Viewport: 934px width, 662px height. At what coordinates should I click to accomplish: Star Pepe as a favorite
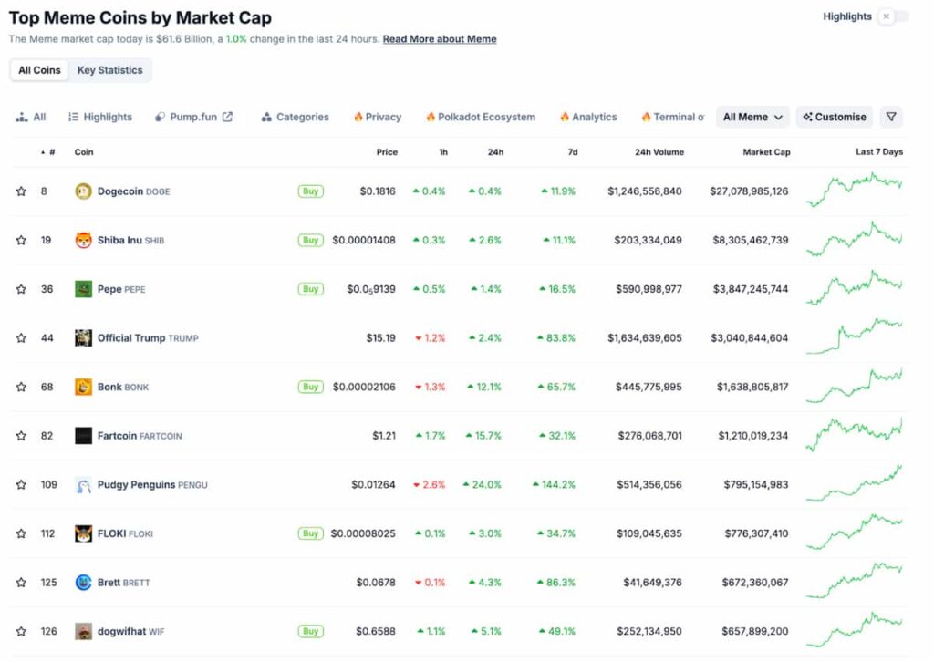tap(22, 289)
